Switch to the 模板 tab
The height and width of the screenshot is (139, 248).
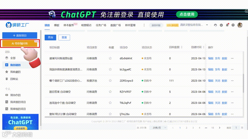pos(57,25)
